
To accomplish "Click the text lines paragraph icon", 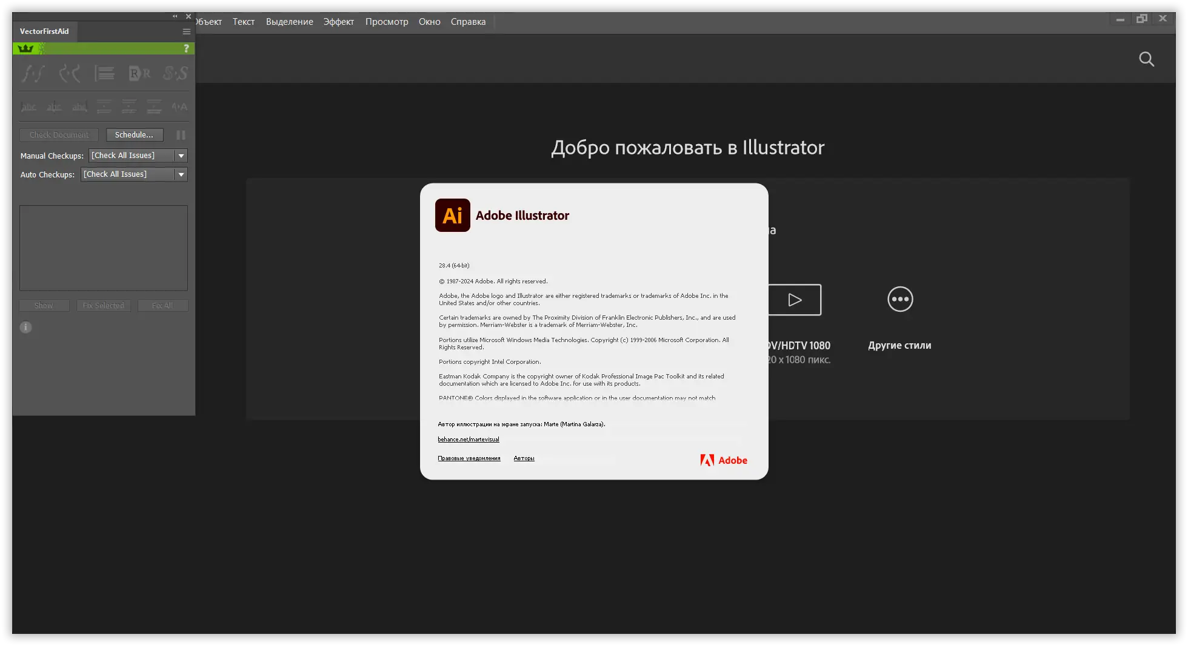I will coord(104,73).
